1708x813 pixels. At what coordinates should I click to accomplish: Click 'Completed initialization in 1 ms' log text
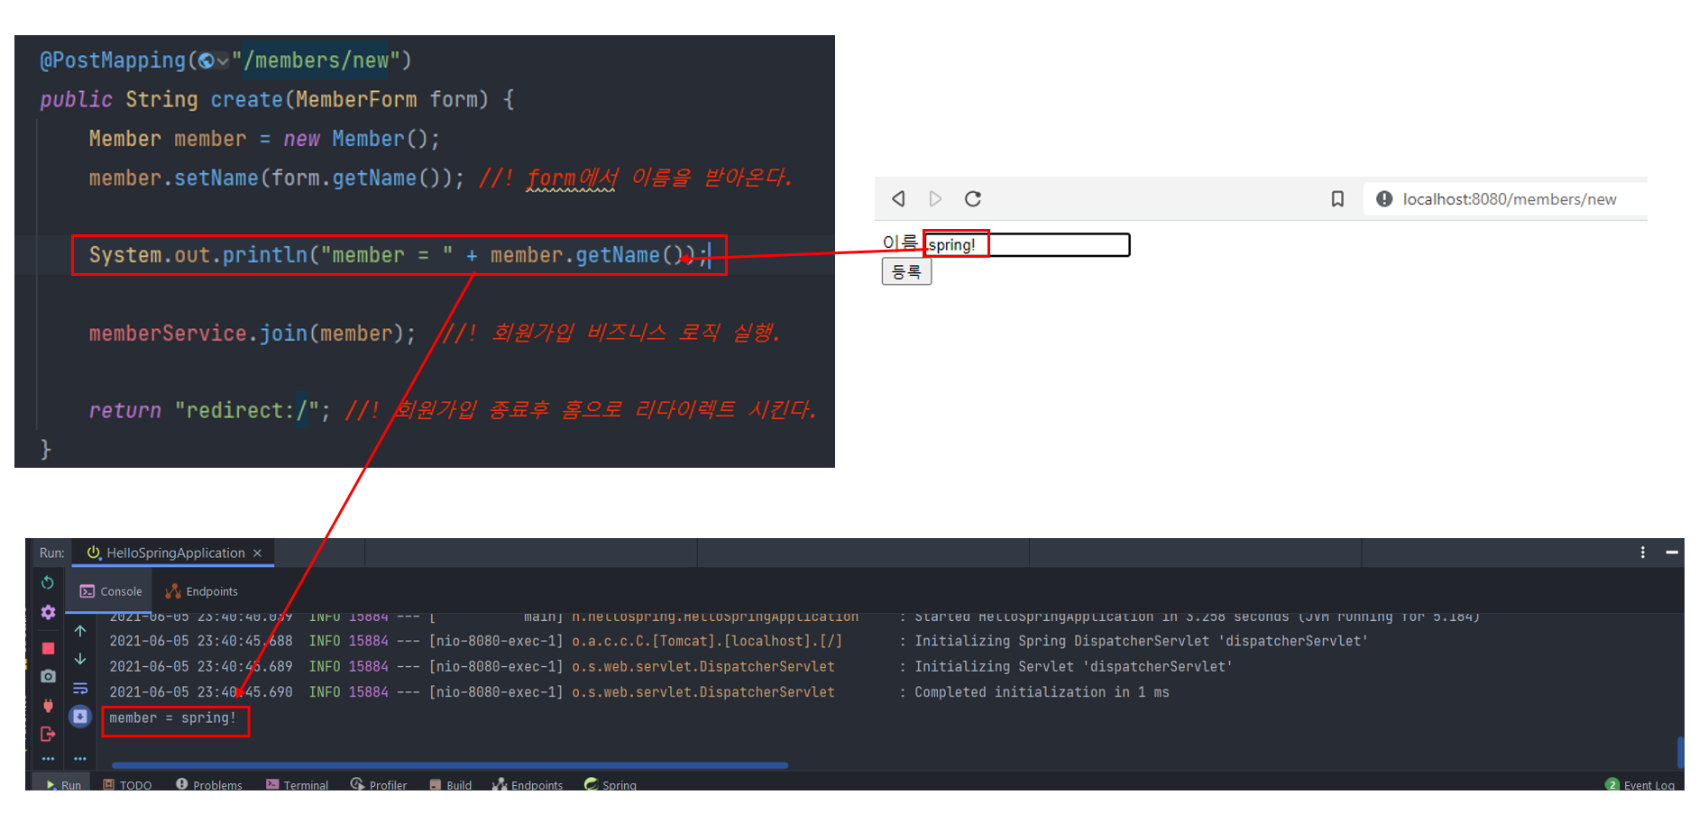pyautogui.click(x=1042, y=692)
